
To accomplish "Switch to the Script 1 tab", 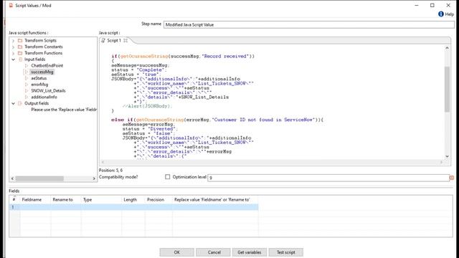I will [114, 40].
